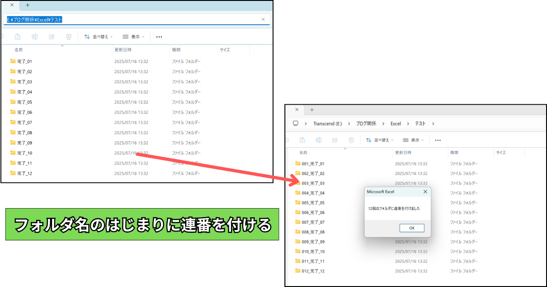
Task: Click folder icon of 012_完了_12
Action: coord(298,271)
